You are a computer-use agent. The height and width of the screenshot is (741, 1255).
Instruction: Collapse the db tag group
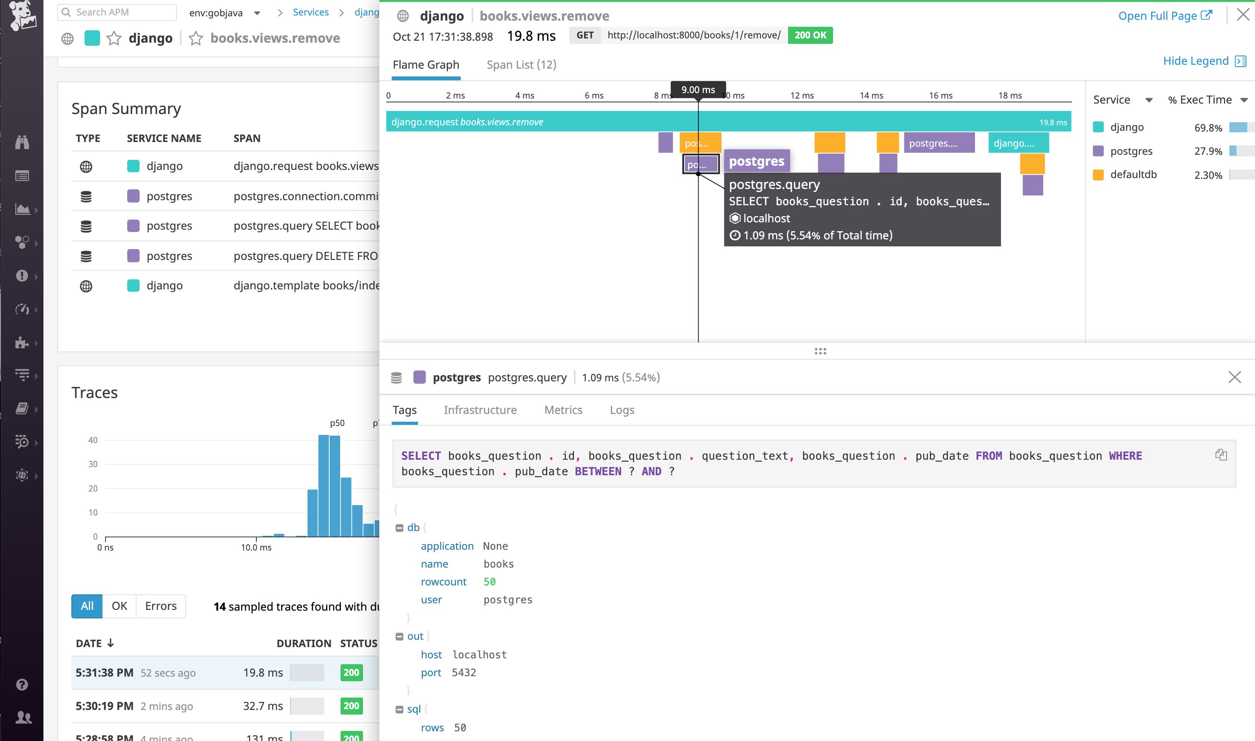point(399,527)
